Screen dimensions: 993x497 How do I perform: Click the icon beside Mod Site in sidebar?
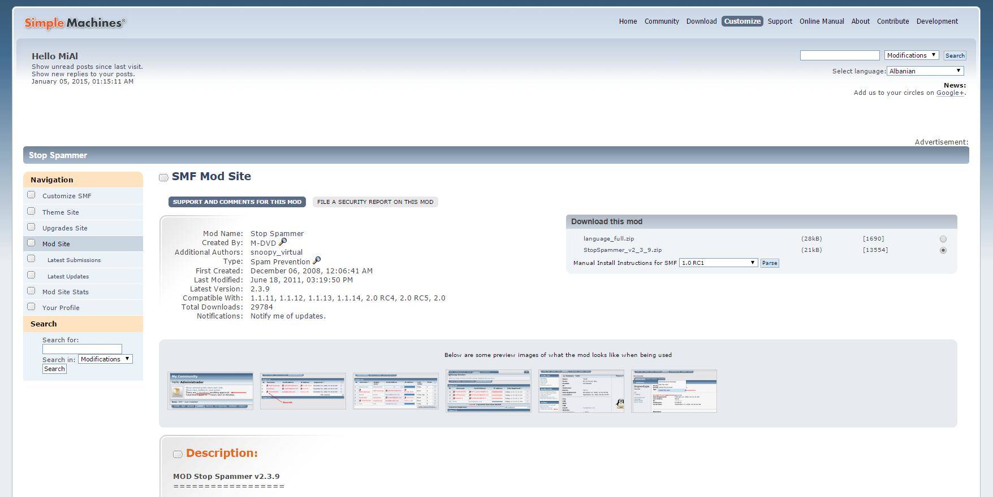point(31,243)
